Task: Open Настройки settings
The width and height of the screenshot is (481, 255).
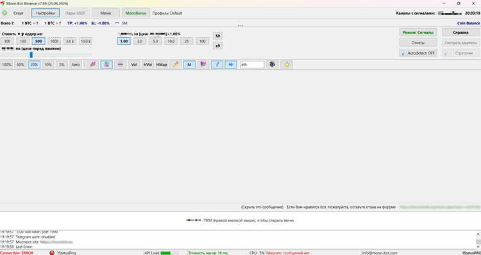Action: 46,13
